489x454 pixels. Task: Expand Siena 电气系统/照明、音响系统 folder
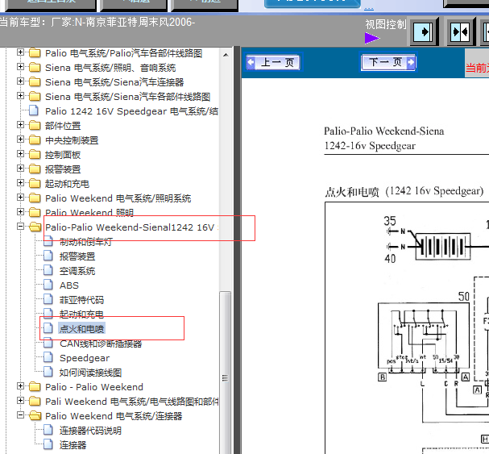[20, 66]
